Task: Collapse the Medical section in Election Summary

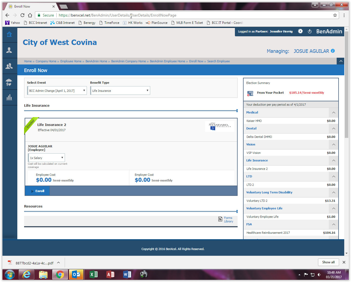Action: (333, 113)
